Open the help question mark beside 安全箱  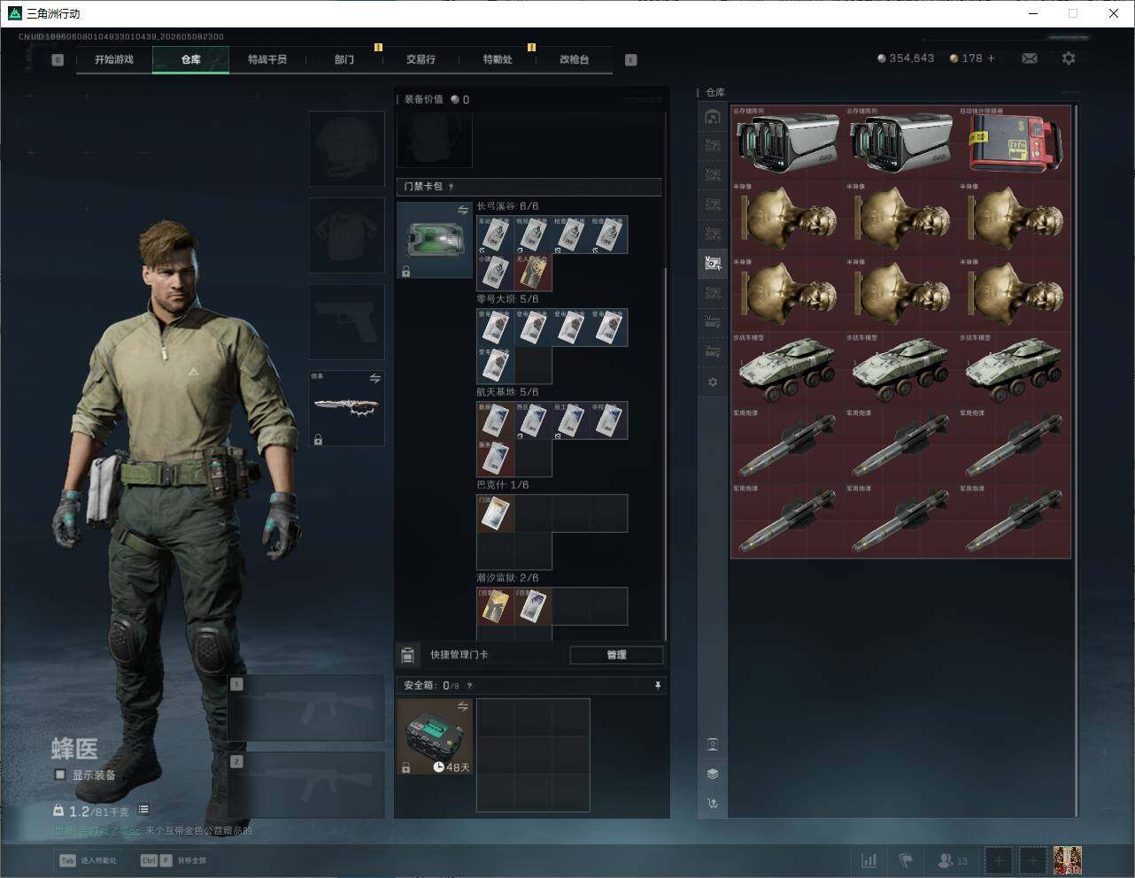coord(469,685)
